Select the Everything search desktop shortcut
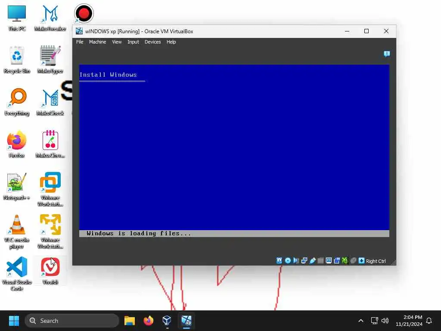This screenshot has height=331, width=441. point(17,102)
